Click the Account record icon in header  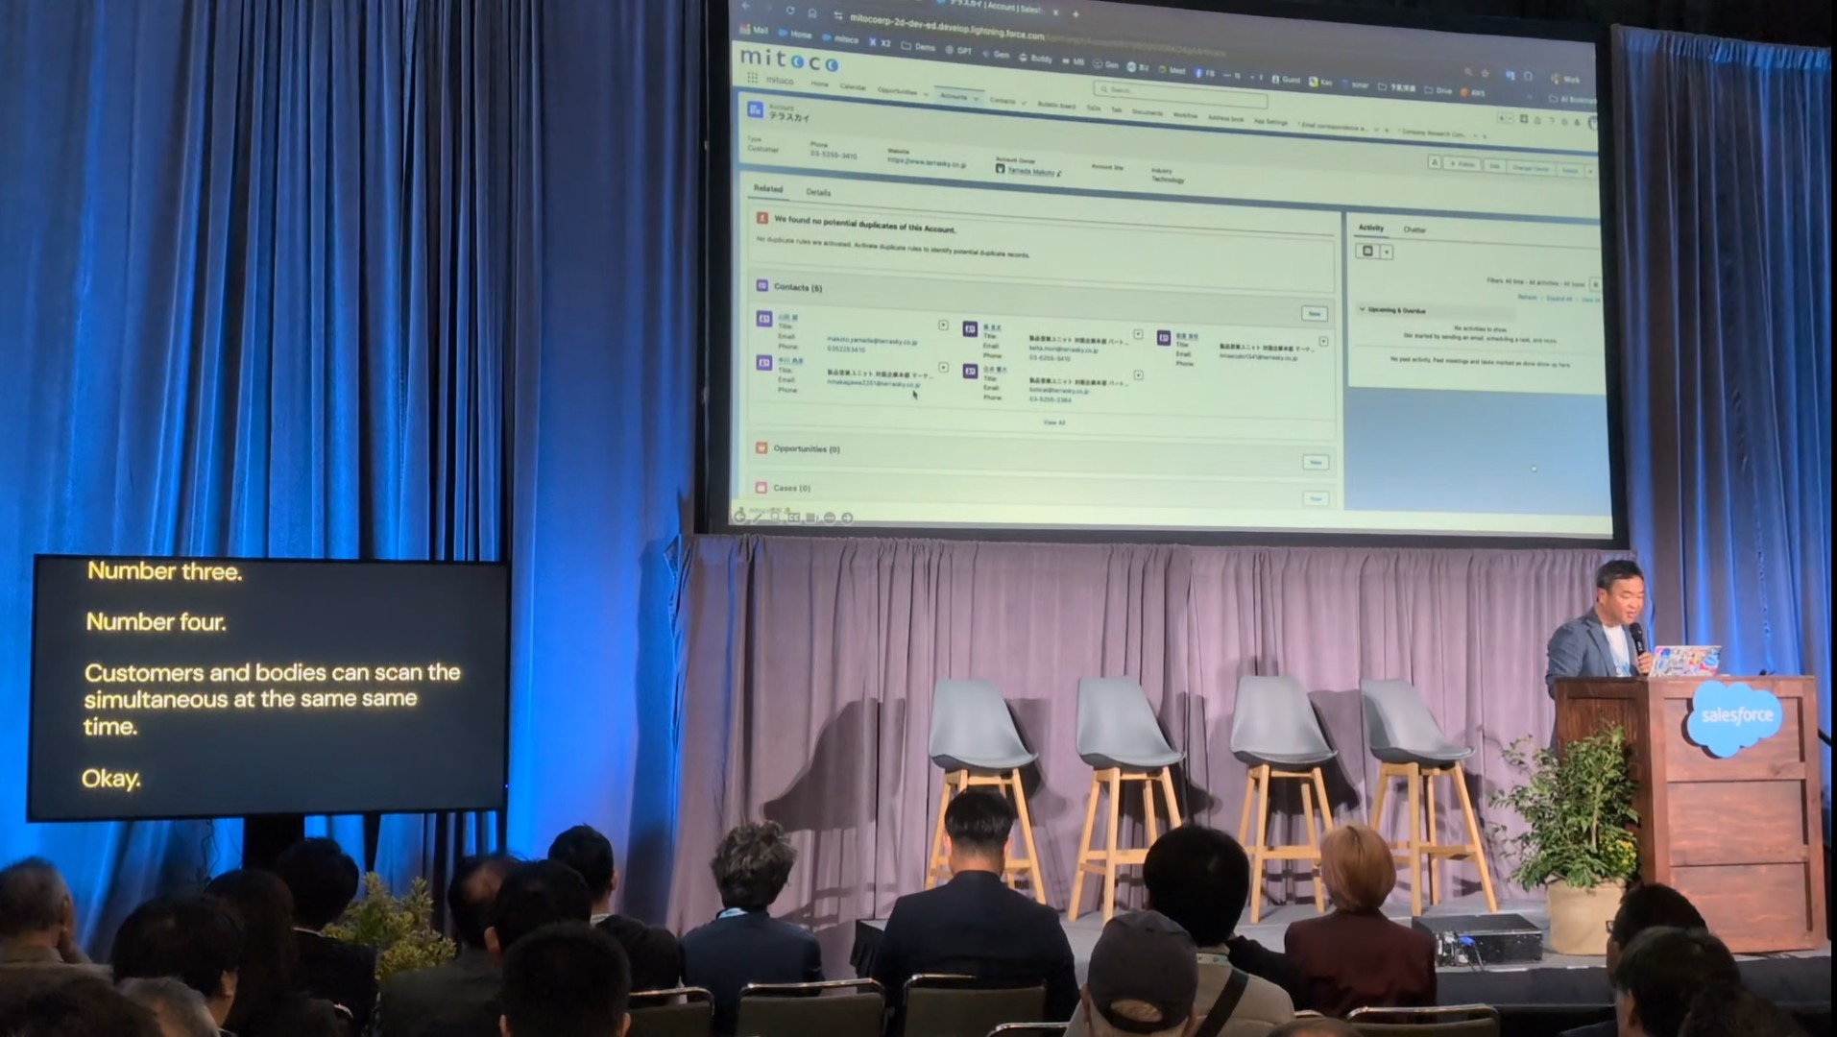tap(755, 110)
